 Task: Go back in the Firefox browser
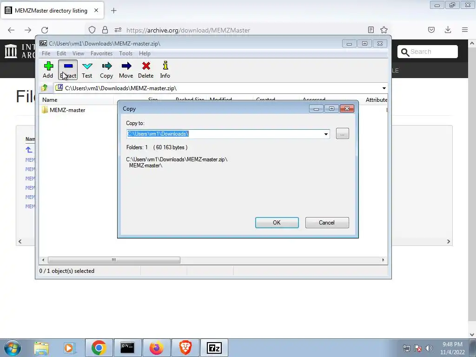point(11,30)
